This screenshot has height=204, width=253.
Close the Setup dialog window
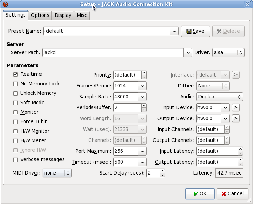(248, 4)
